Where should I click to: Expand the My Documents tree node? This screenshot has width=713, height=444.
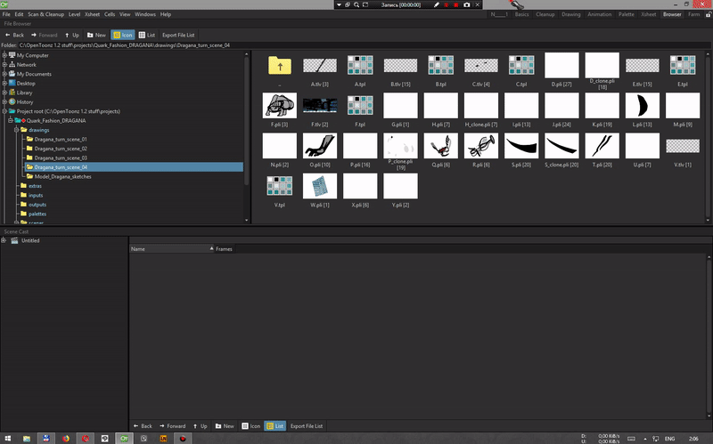[x=4, y=74]
